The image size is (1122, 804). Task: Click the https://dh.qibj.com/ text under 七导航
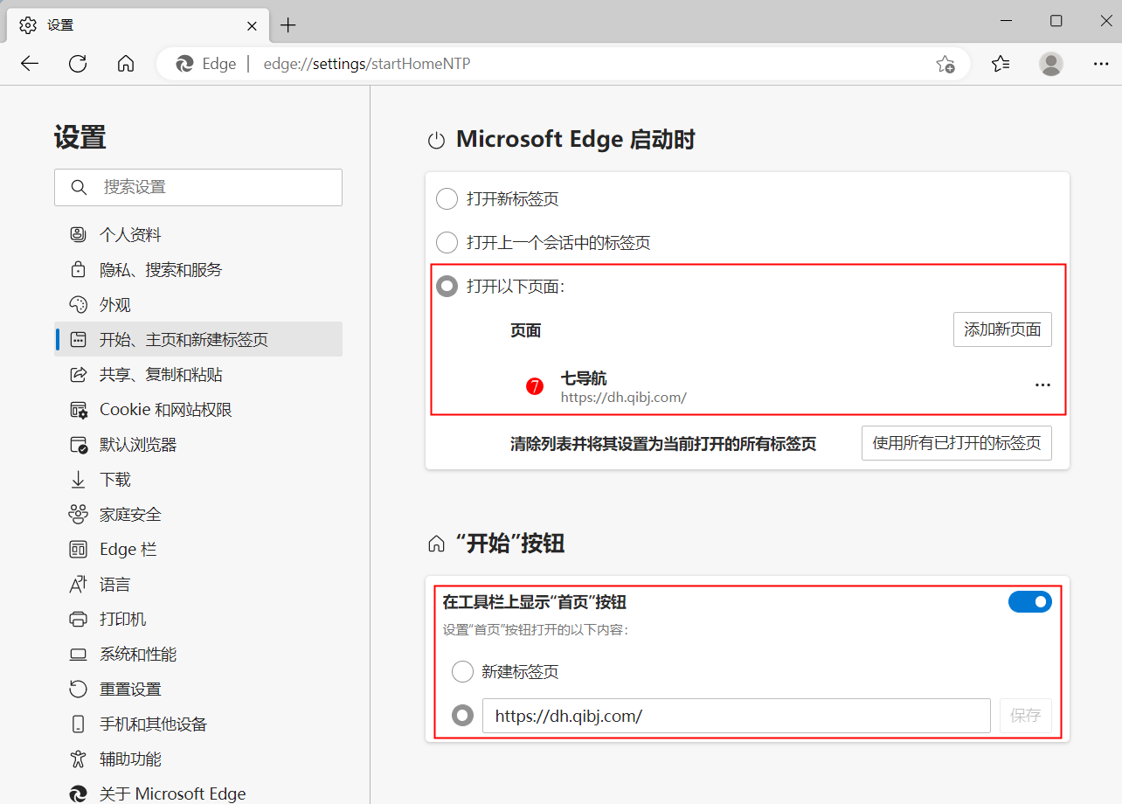(624, 398)
